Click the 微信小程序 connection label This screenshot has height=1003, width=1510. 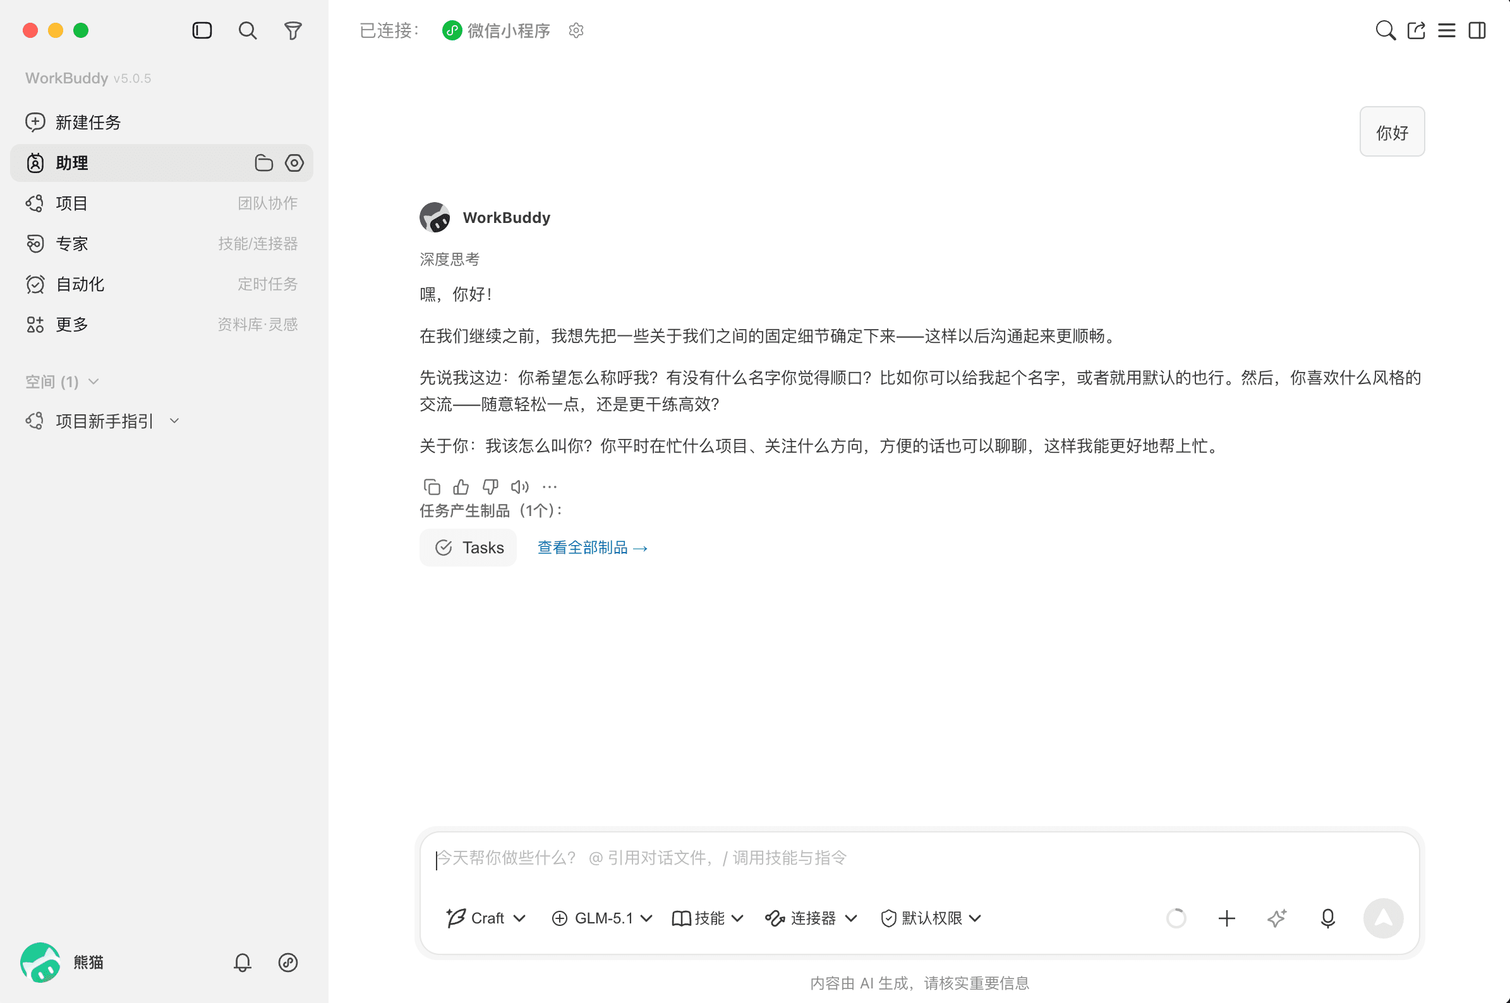tap(497, 30)
